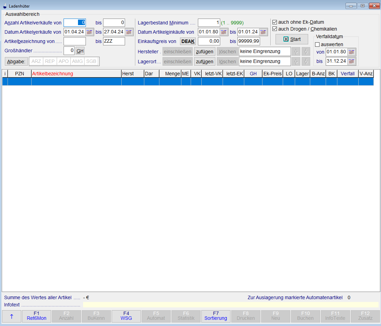Screen dimensions: 381x326
Task: Enable the Verfalldatum 'auswerten' checkbox
Action: point(317,44)
